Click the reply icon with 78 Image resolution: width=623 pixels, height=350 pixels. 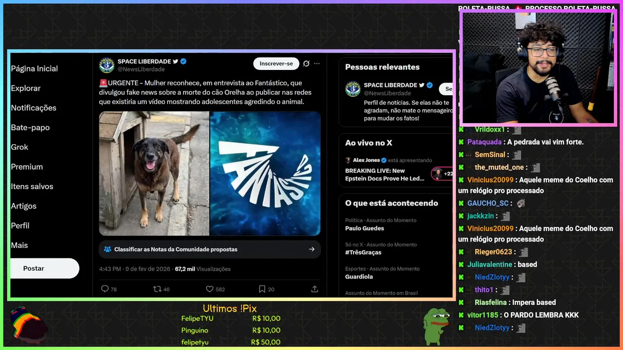pos(105,289)
